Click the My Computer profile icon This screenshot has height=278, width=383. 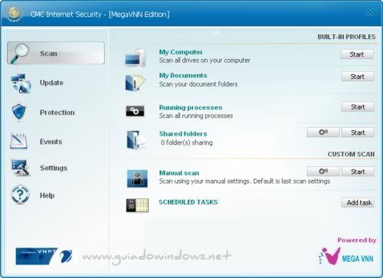136,58
